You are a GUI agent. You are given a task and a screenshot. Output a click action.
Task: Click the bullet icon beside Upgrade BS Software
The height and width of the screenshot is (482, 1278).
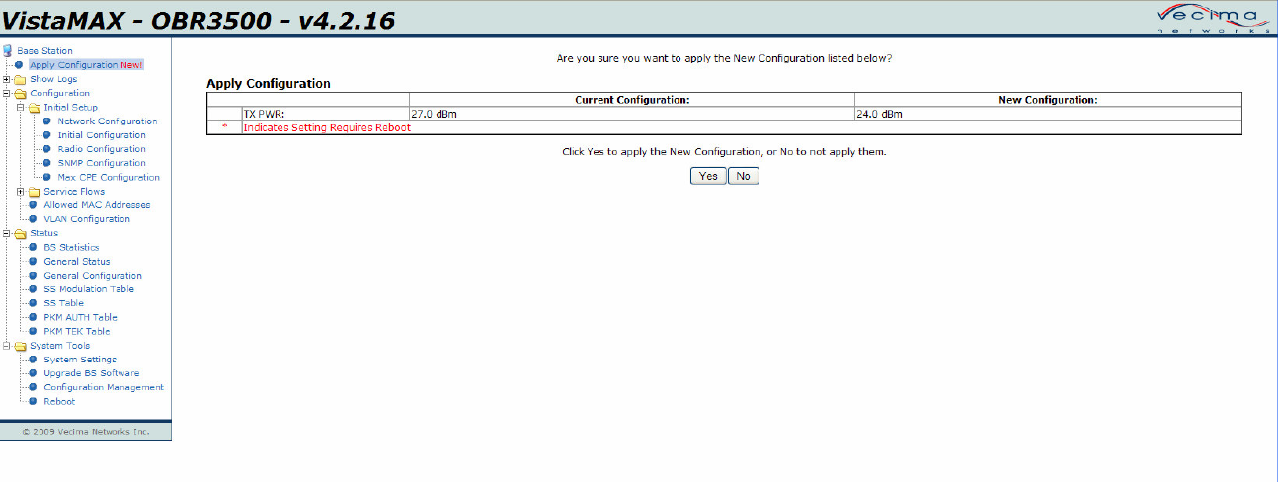(34, 373)
